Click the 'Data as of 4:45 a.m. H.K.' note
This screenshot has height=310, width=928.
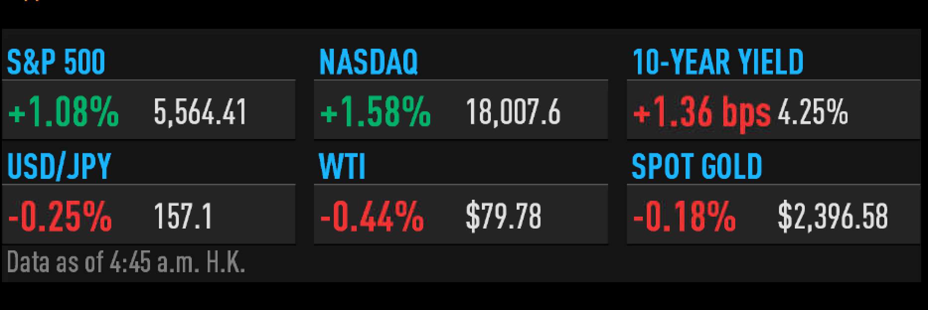126,262
